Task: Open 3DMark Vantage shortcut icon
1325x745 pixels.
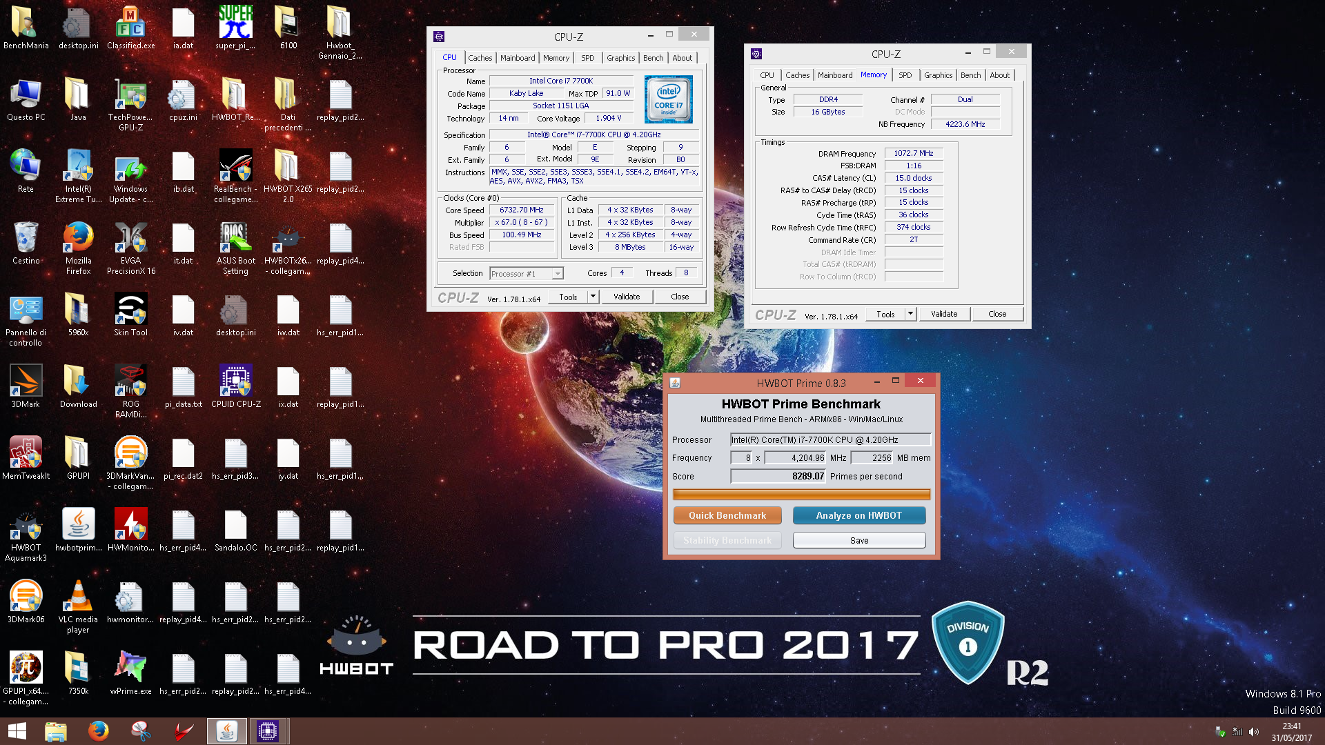Action: [130, 463]
